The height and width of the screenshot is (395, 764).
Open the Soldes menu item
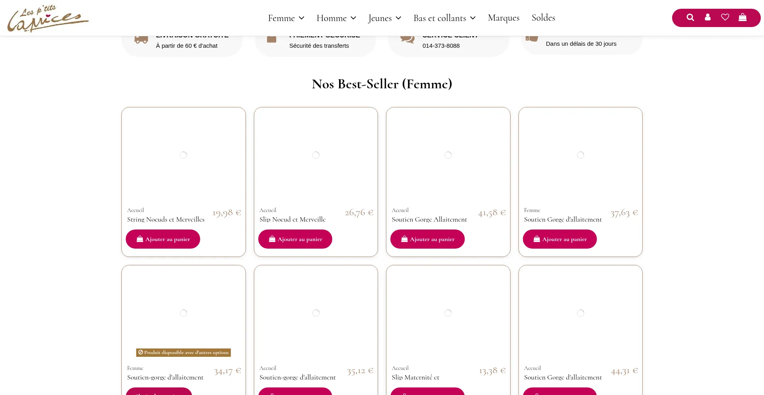(543, 18)
